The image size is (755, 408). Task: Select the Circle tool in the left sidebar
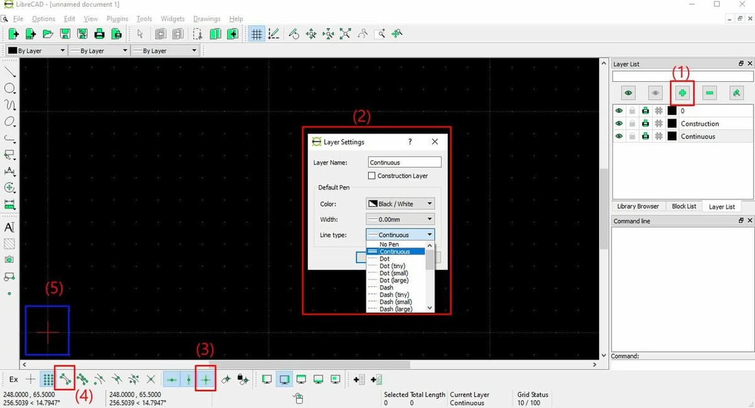pyautogui.click(x=10, y=88)
